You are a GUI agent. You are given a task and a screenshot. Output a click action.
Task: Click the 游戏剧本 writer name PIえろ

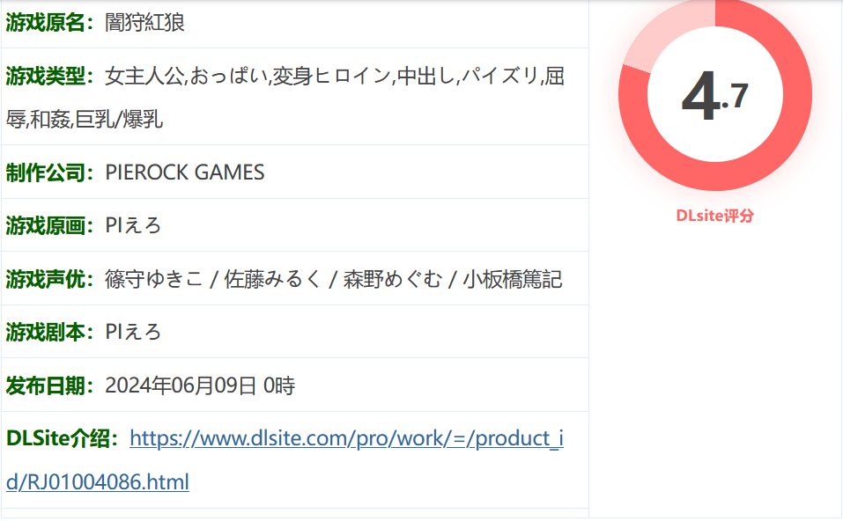click(x=133, y=332)
